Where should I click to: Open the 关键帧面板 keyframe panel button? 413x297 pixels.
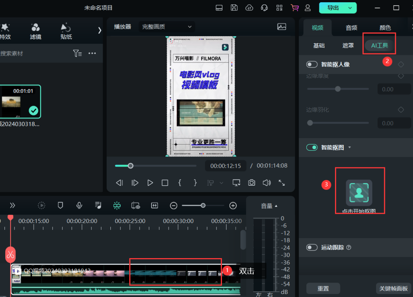393,288
